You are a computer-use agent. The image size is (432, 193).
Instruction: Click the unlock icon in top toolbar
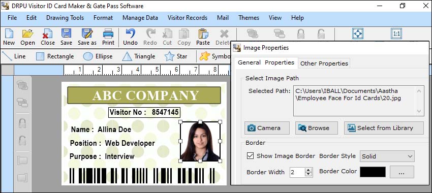point(321,34)
